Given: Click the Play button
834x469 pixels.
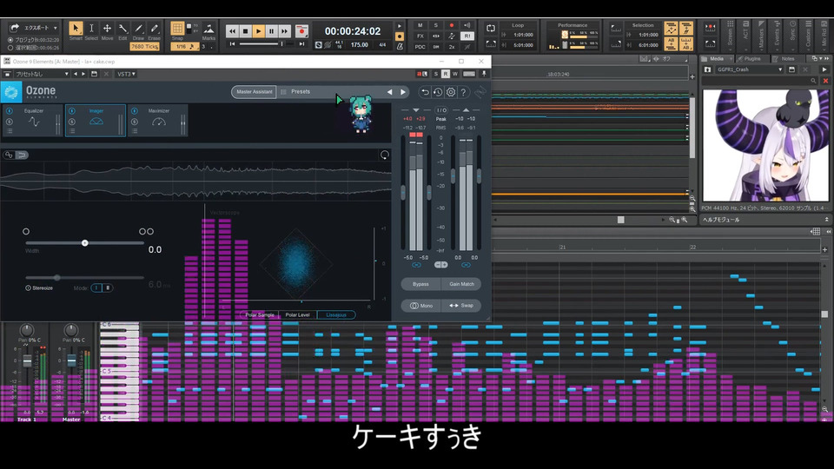Looking at the screenshot, I should pyautogui.click(x=259, y=31).
